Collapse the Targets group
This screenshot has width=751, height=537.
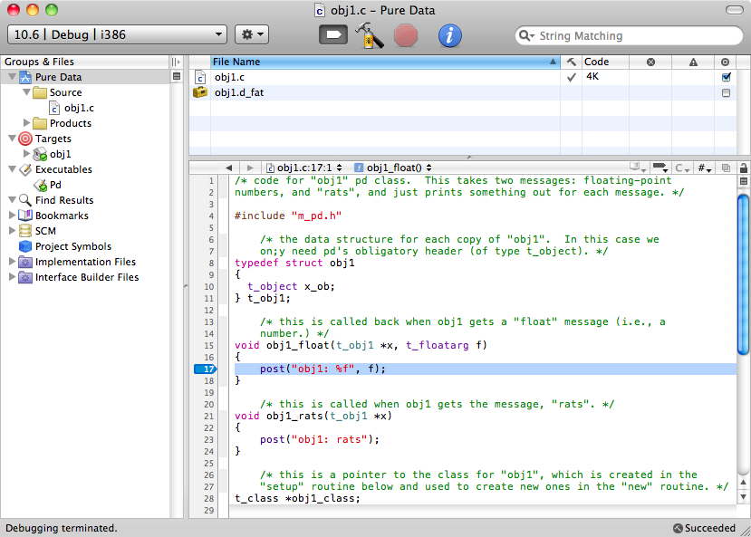click(x=12, y=139)
